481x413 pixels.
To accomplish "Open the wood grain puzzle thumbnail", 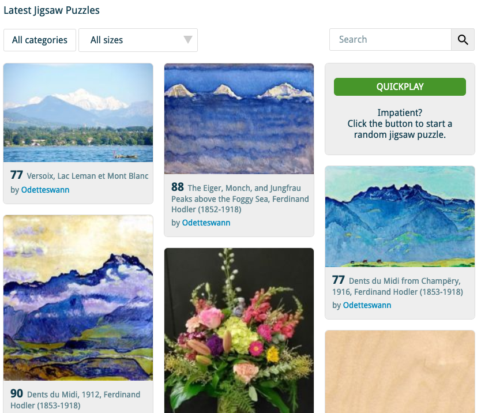I will [400, 371].
